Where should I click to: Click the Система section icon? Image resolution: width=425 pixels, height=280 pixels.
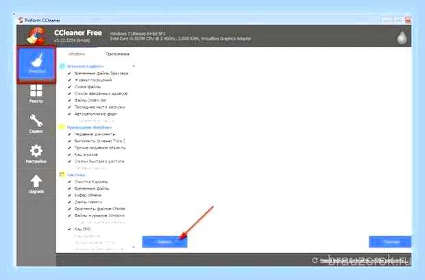coord(62,175)
